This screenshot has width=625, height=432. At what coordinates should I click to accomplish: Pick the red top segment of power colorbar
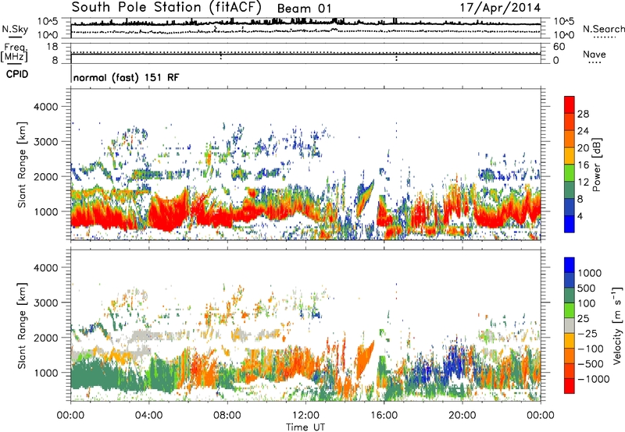570,104
